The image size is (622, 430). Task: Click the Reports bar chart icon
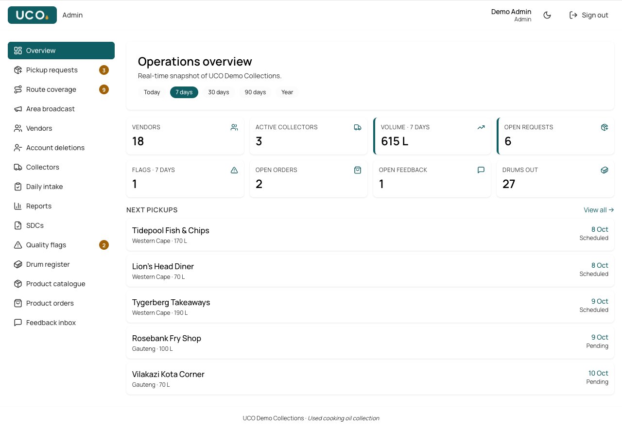(x=18, y=206)
